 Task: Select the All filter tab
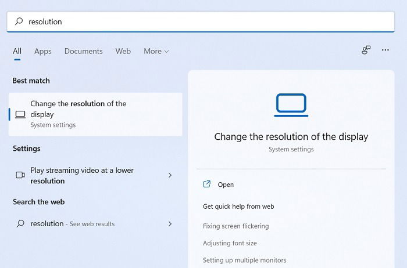17,51
